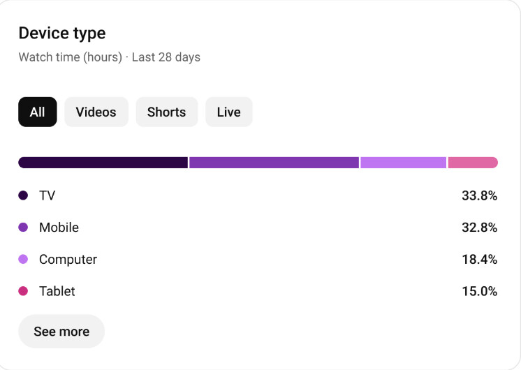Select the Computer device label
The image size is (521, 370).
tap(68, 260)
